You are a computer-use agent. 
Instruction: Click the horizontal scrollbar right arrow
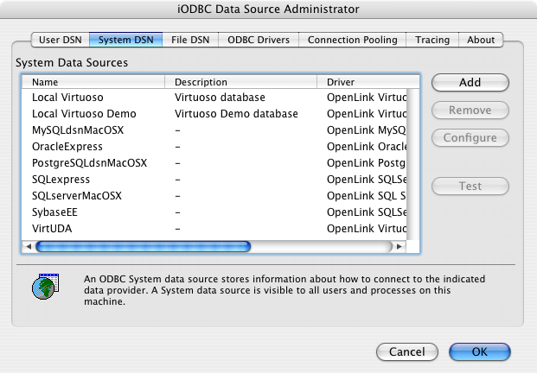tap(399, 246)
